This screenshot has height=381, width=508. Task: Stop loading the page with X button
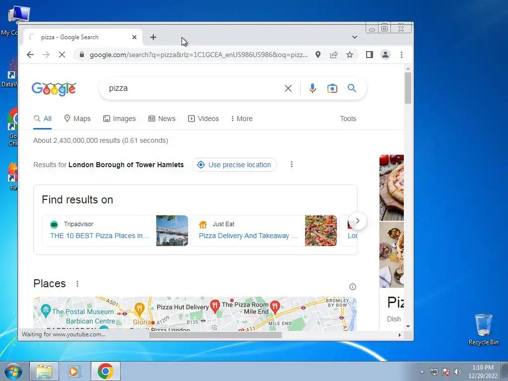pyautogui.click(x=62, y=55)
